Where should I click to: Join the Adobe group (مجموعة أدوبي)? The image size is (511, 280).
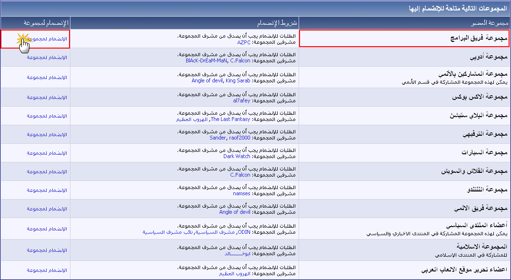[x=47, y=57]
